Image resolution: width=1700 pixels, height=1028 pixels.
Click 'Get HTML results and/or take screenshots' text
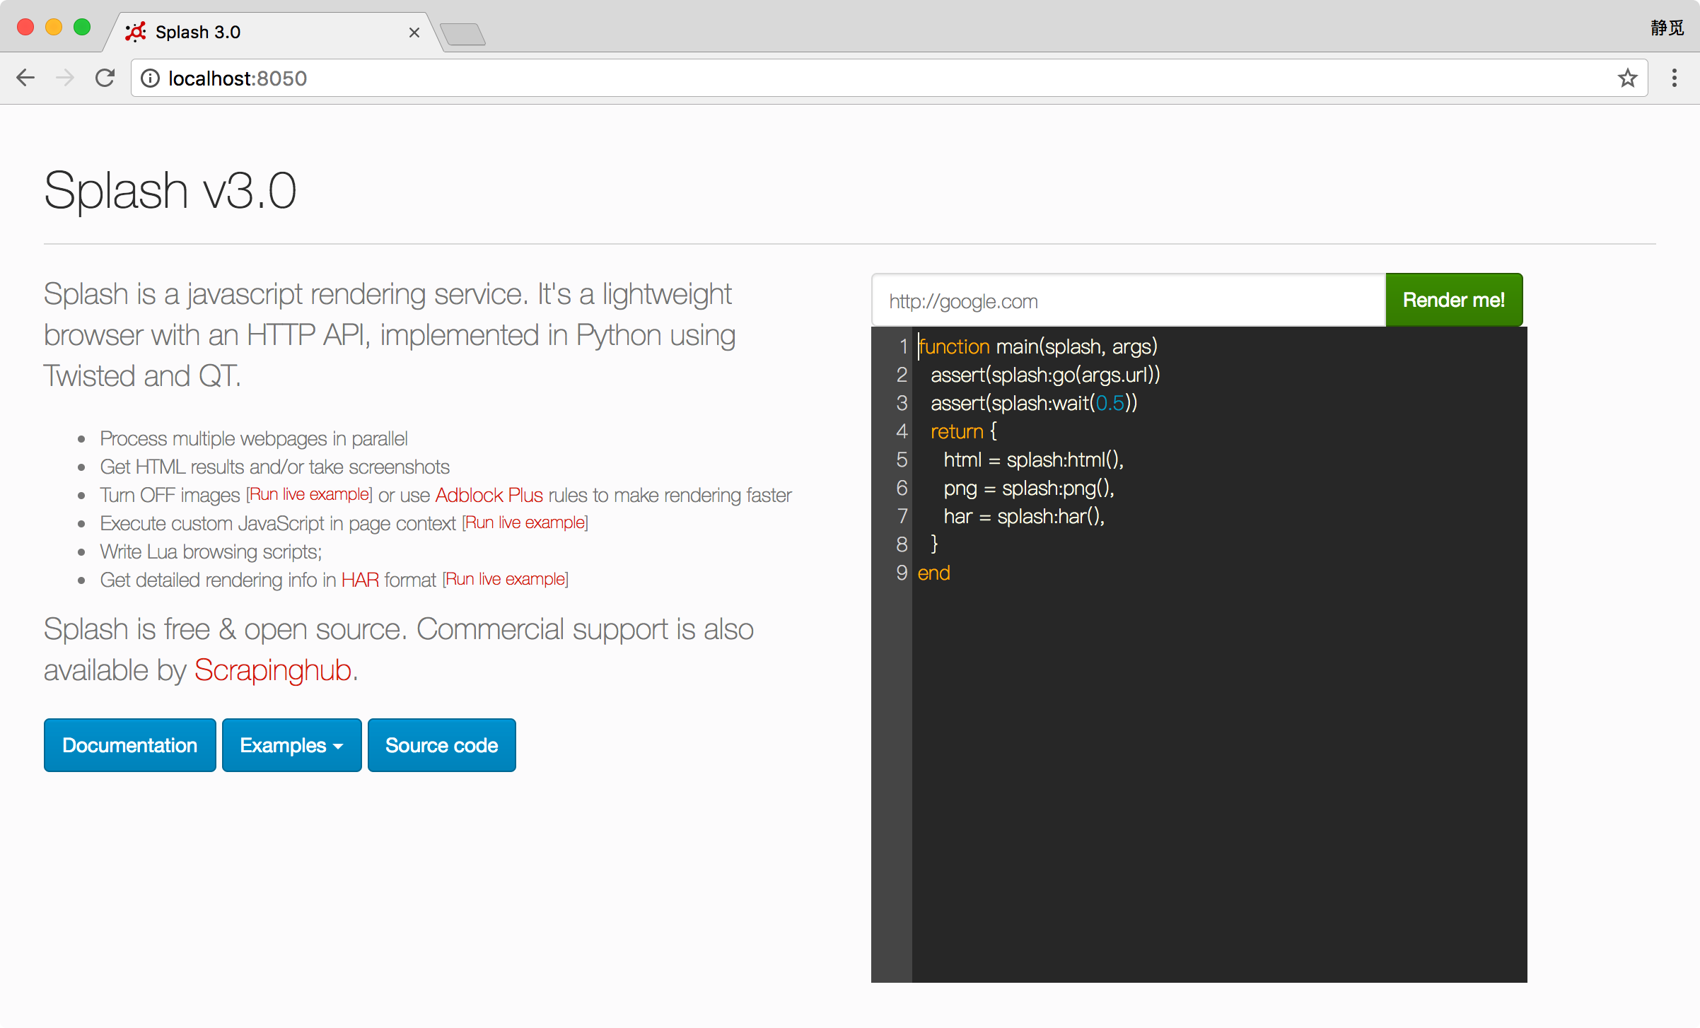pyautogui.click(x=274, y=467)
